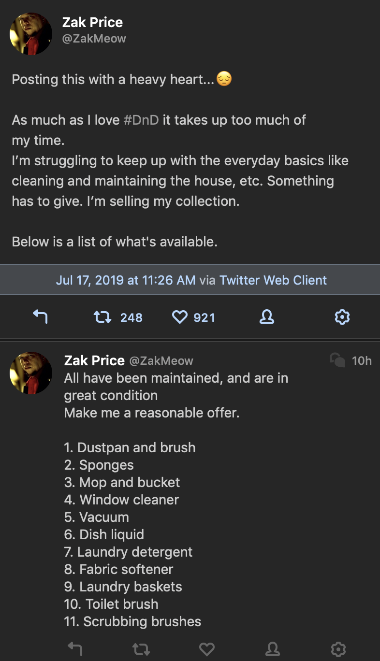The width and height of the screenshot is (380, 661).
Task: Open Zak Price's large profile avatar
Action: pyautogui.click(x=31, y=33)
